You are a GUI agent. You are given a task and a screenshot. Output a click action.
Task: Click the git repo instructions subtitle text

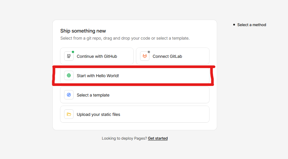(125, 38)
